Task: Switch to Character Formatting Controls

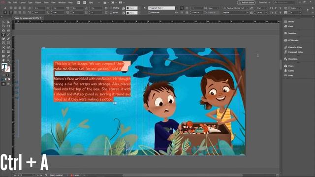Action: 5,8
